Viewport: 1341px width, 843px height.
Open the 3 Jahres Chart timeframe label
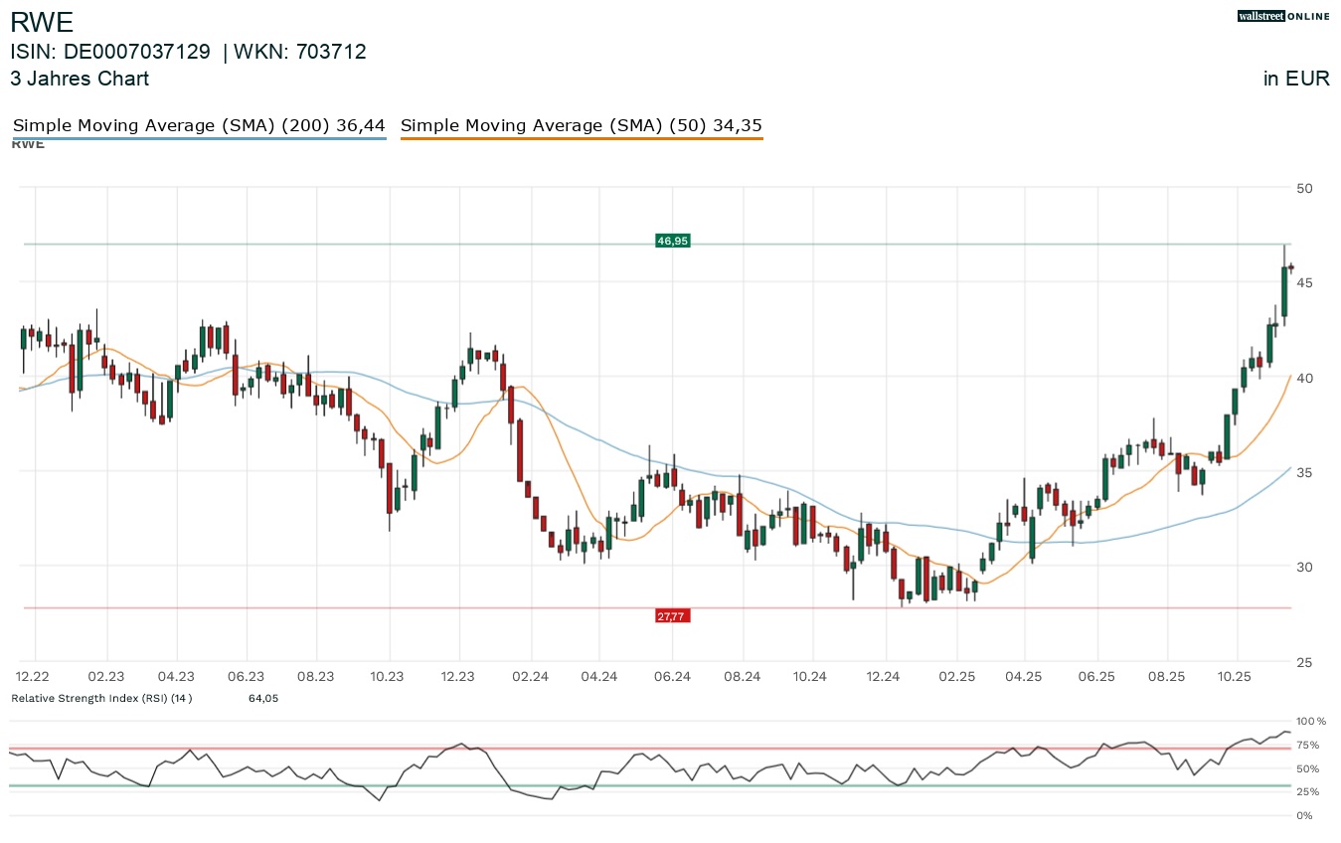click(x=80, y=79)
